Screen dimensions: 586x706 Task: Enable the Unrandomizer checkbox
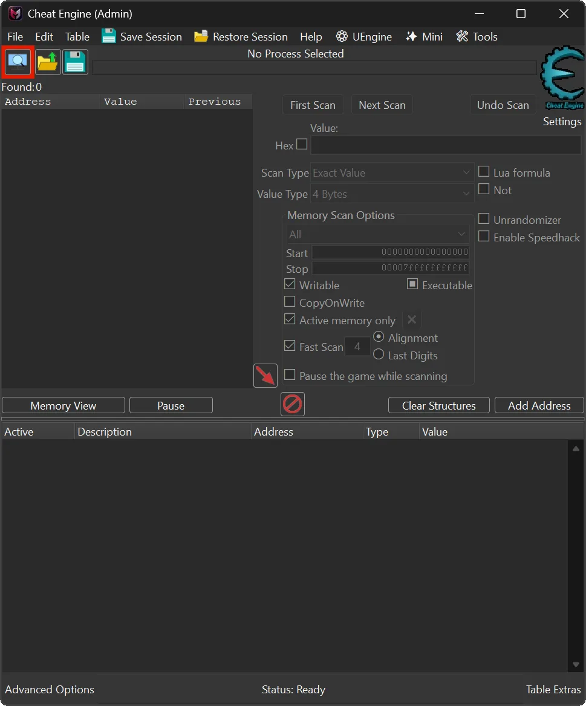coord(484,219)
